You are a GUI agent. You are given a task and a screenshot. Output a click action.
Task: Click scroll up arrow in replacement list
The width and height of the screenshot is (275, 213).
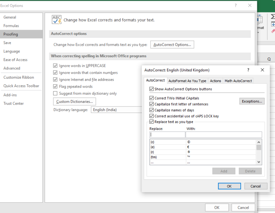tap(259, 142)
